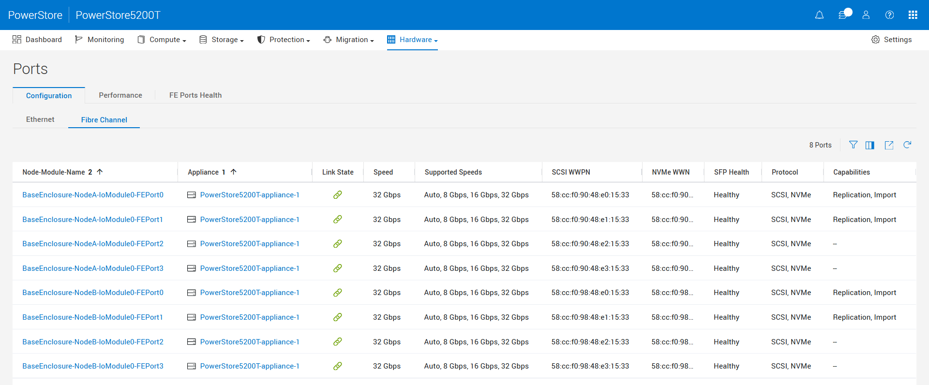Click link state icon for NodeA FEPort0
The width and height of the screenshot is (929, 385).
click(x=338, y=195)
